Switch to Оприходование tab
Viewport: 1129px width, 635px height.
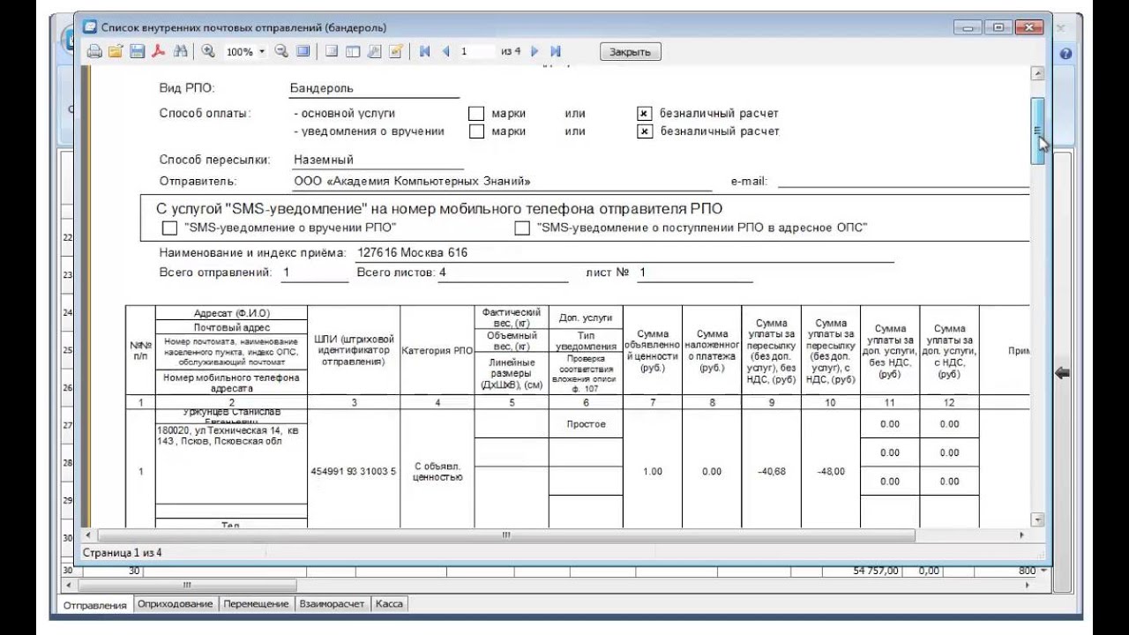176,604
